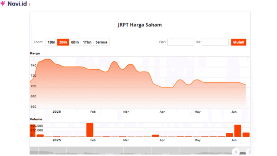Viewport: 277px width, 156px height.
Task: Click the large February volume bar
Action: [x=90, y=130]
